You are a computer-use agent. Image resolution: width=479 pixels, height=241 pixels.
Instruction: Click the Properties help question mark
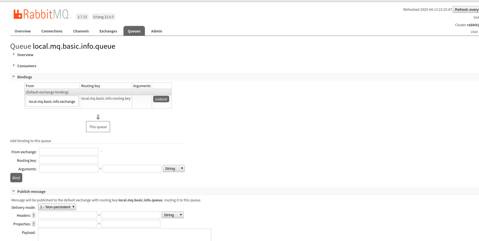tap(34, 224)
